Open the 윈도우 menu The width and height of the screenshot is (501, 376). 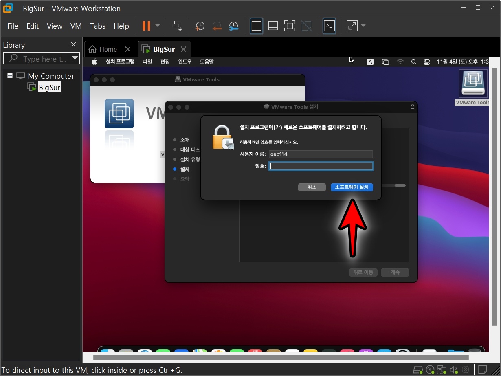click(185, 62)
